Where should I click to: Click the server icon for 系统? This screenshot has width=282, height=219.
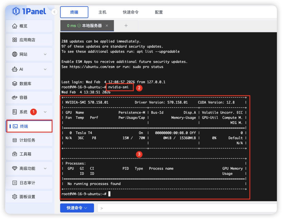pos(15,112)
